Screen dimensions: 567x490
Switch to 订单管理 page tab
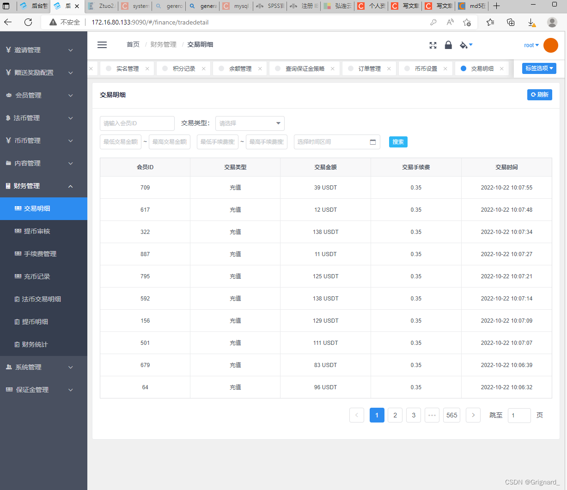pos(369,68)
